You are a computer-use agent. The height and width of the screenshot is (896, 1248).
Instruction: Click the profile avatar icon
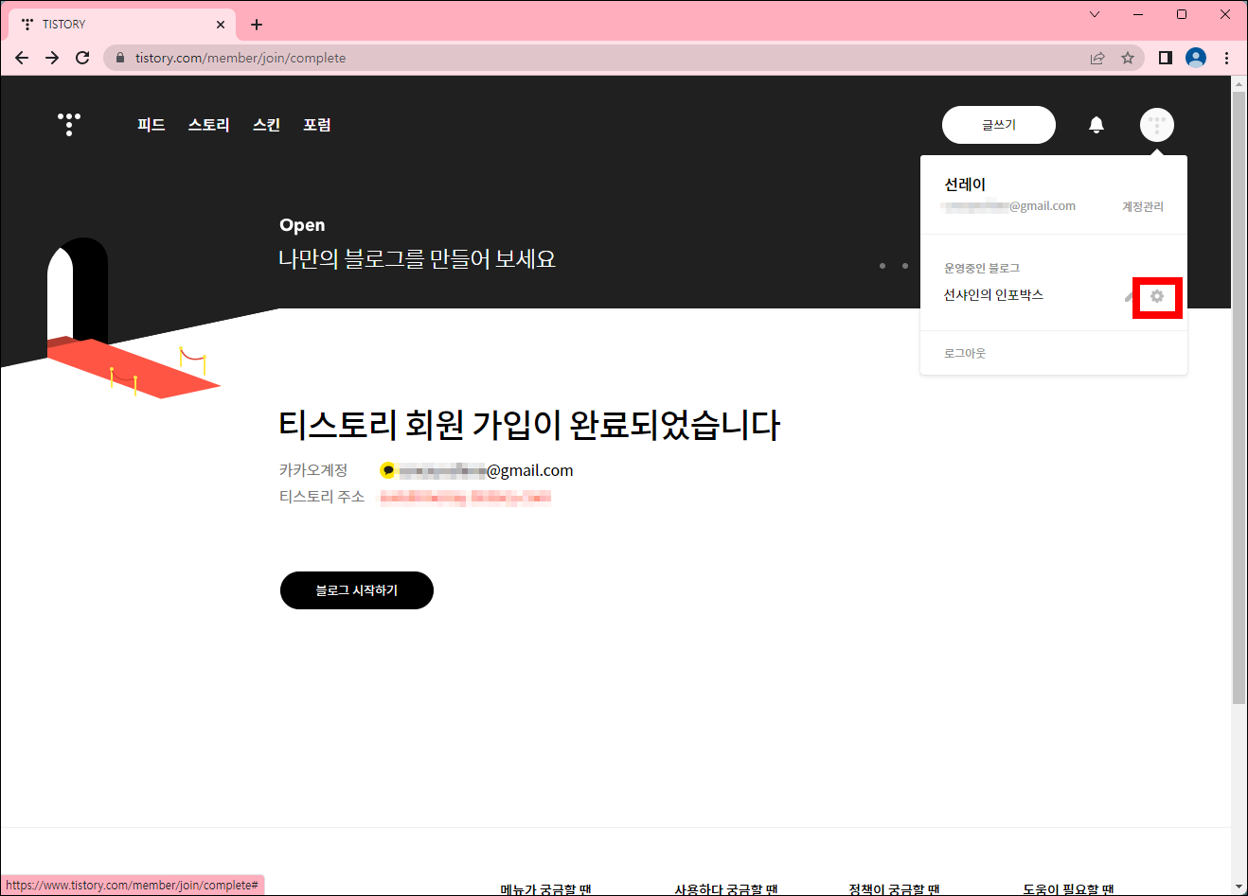(1157, 125)
